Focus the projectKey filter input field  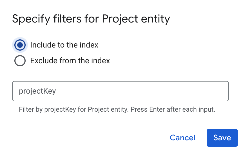[x=120, y=91]
